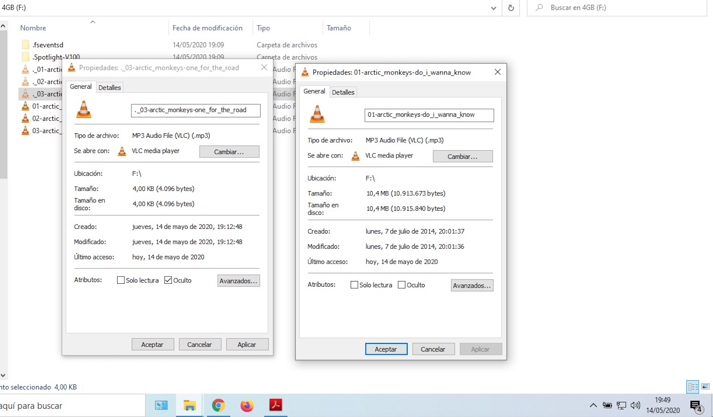The height and width of the screenshot is (417, 713).
Task: Click the .fseventsd folder icon
Action: point(25,45)
